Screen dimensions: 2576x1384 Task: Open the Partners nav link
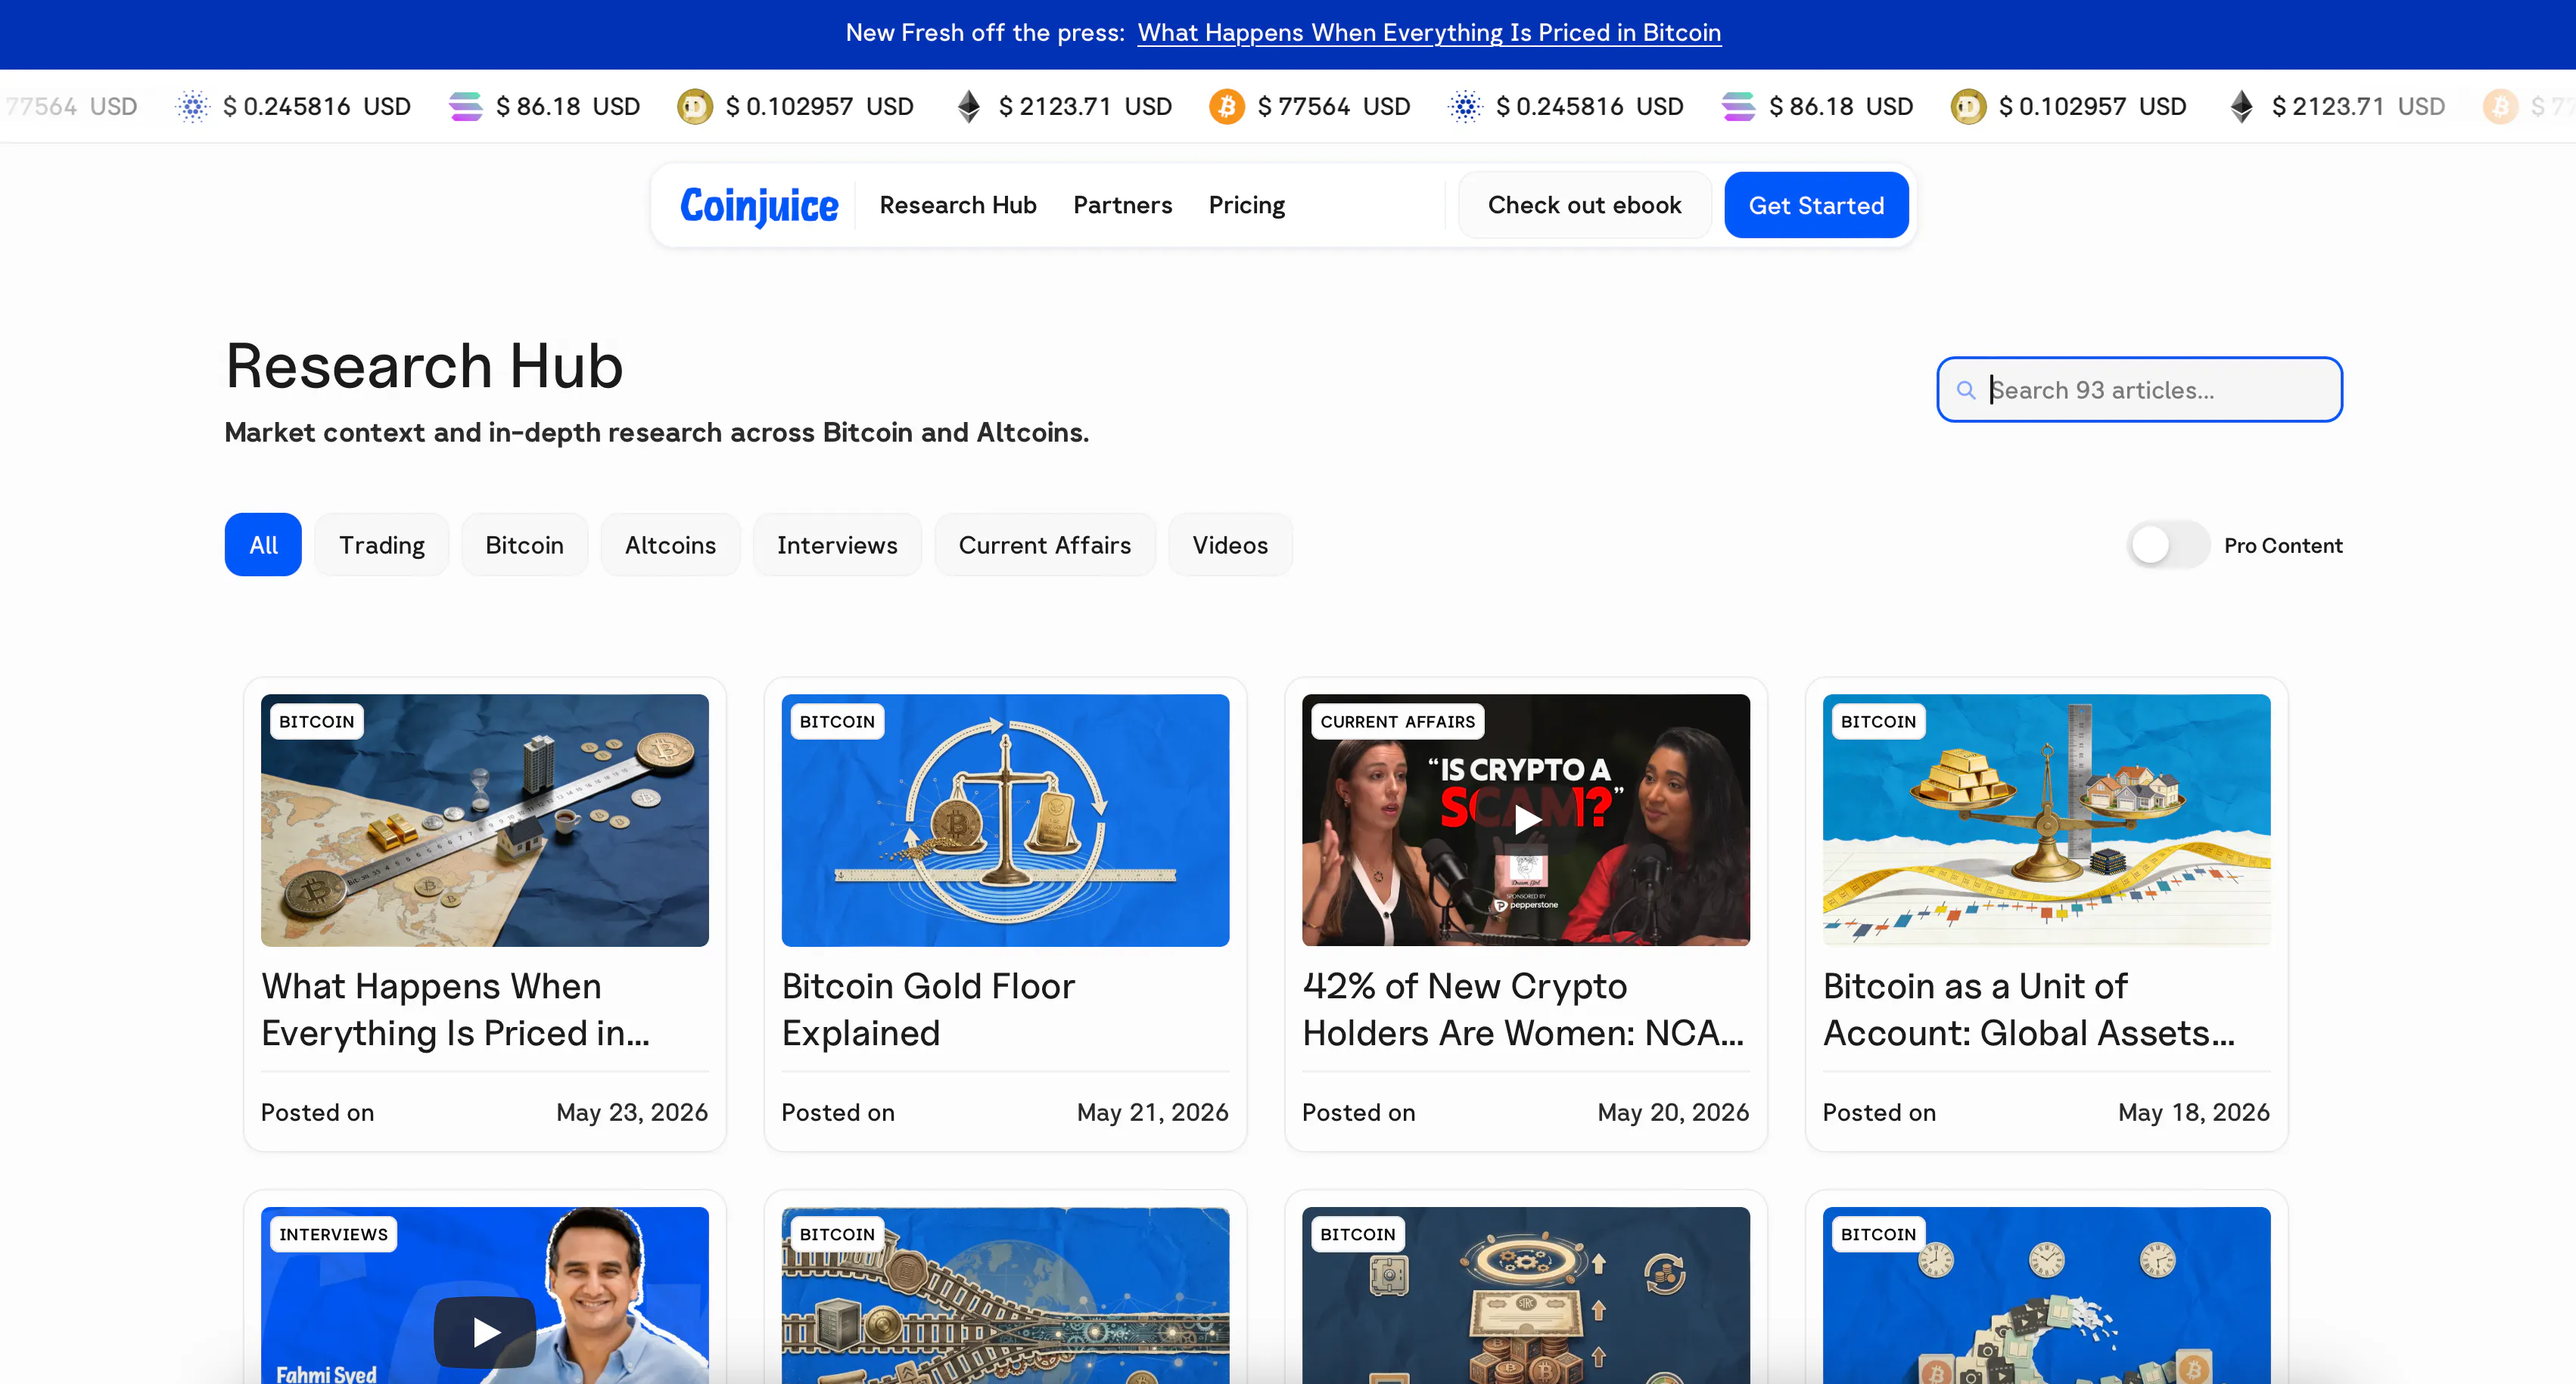click(x=1122, y=205)
